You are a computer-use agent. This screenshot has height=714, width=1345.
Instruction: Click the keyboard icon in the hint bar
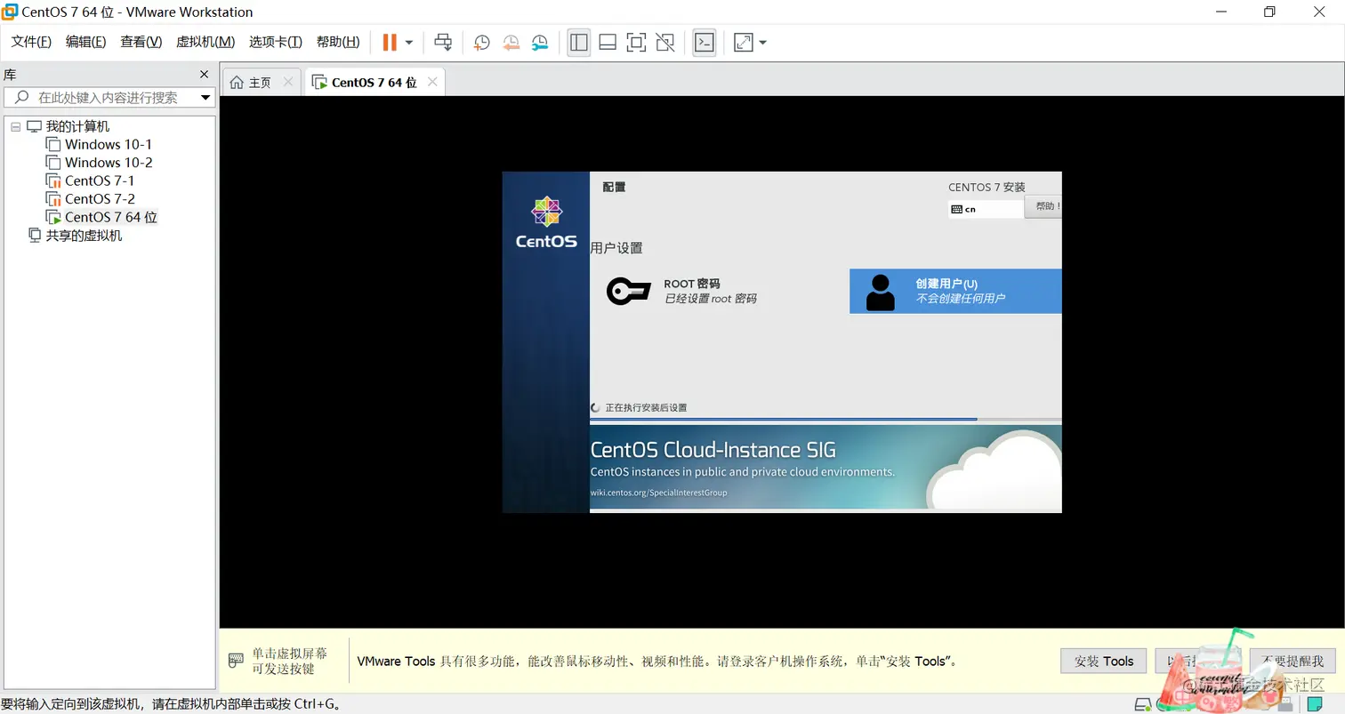click(236, 661)
